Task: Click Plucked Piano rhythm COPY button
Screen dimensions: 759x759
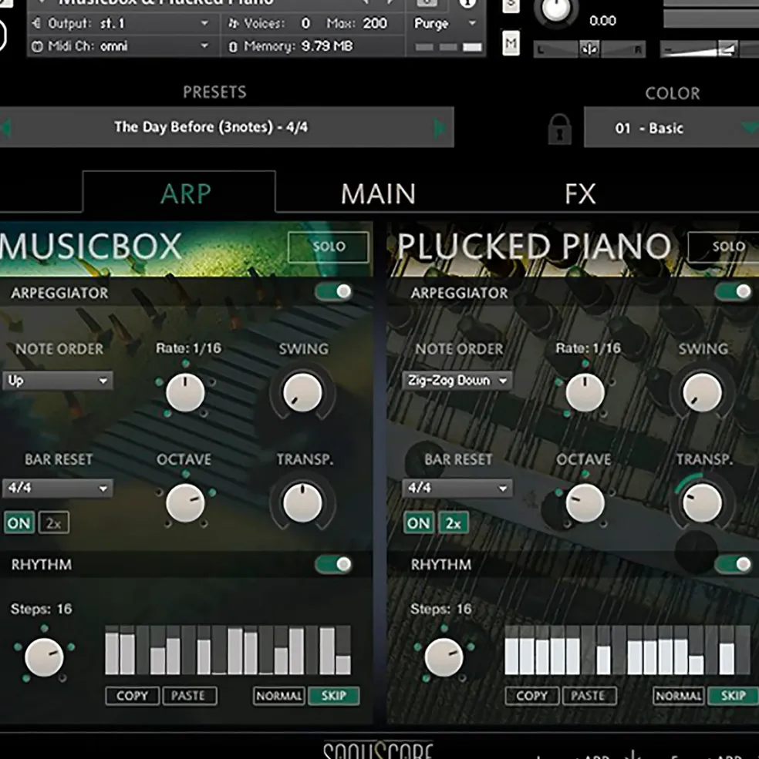Action: pyautogui.click(x=531, y=696)
